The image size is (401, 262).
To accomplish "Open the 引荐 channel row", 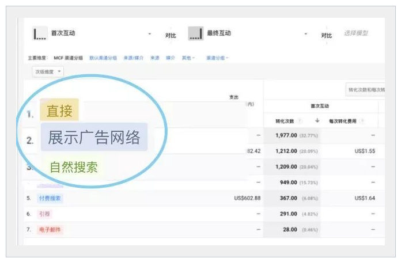I will pos(45,214).
